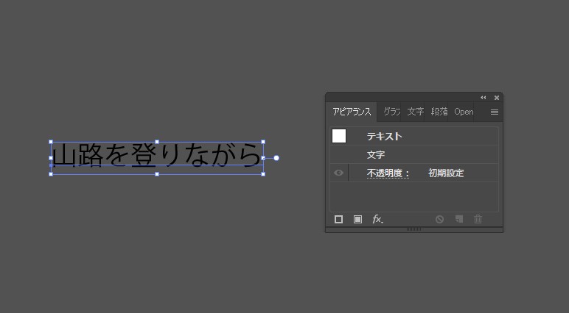Open the 段落 panel tab
Image resolution: width=569 pixels, height=313 pixels.
coord(439,112)
